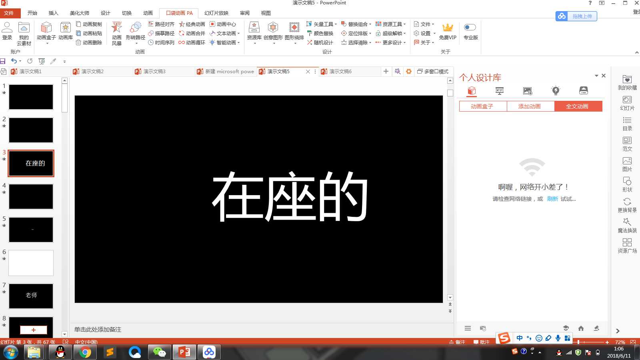Open 资源广场 resource plaza
The width and height of the screenshot is (640, 360).
(x=627, y=246)
